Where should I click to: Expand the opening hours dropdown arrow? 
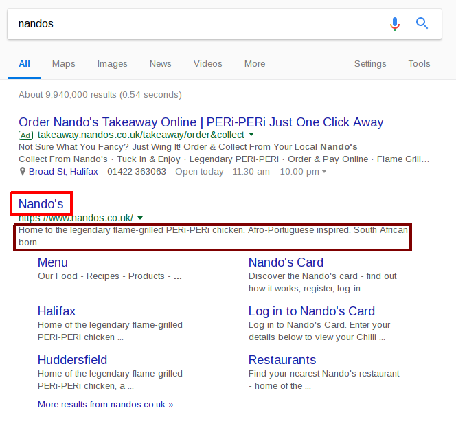coord(324,171)
